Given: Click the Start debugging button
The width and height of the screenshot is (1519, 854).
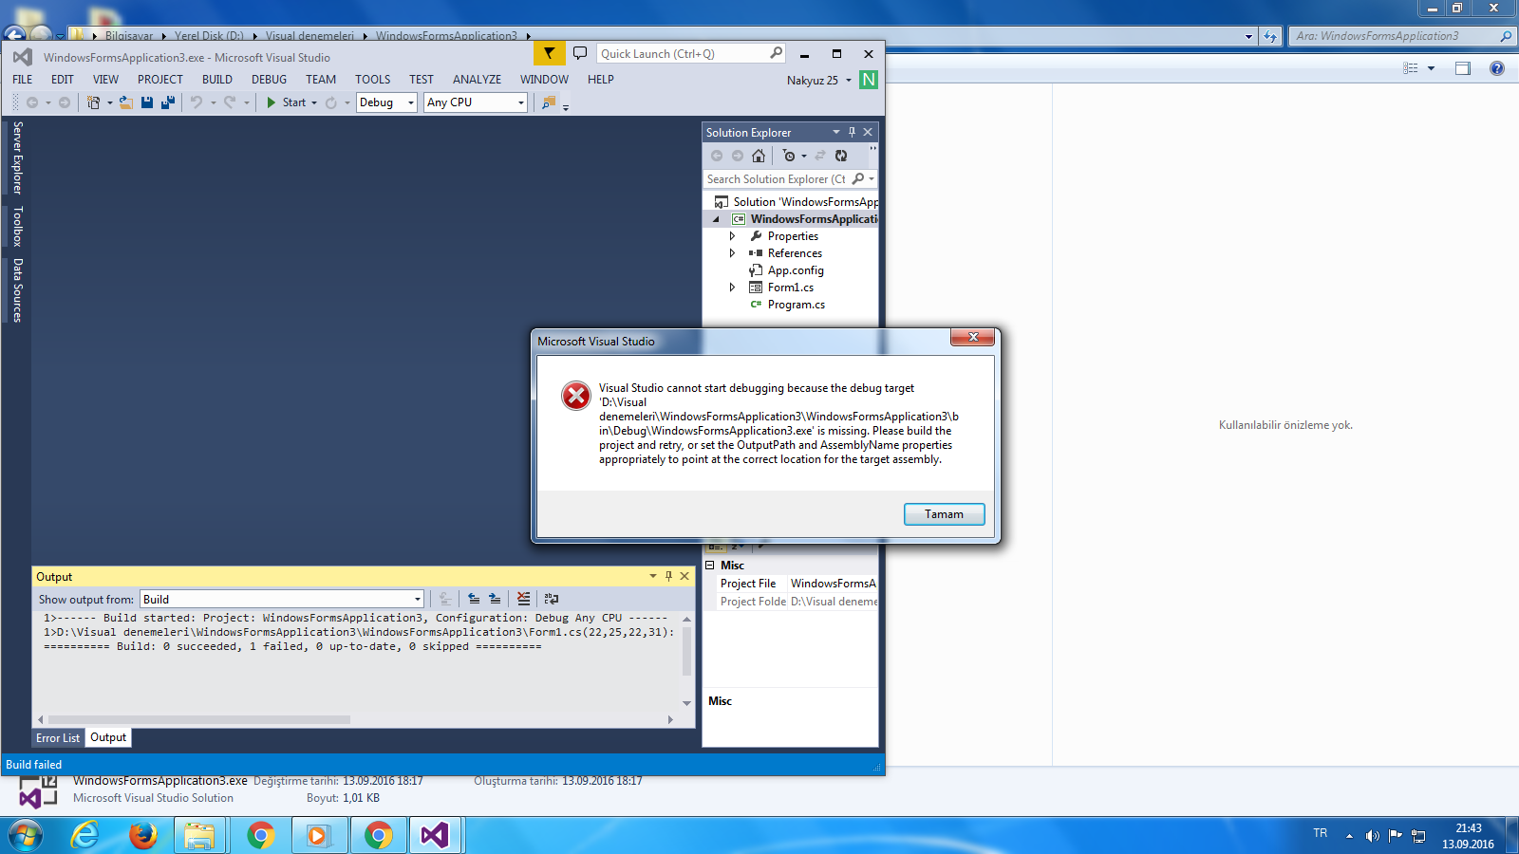Looking at the screenshot, I should (x=286, y=102).
